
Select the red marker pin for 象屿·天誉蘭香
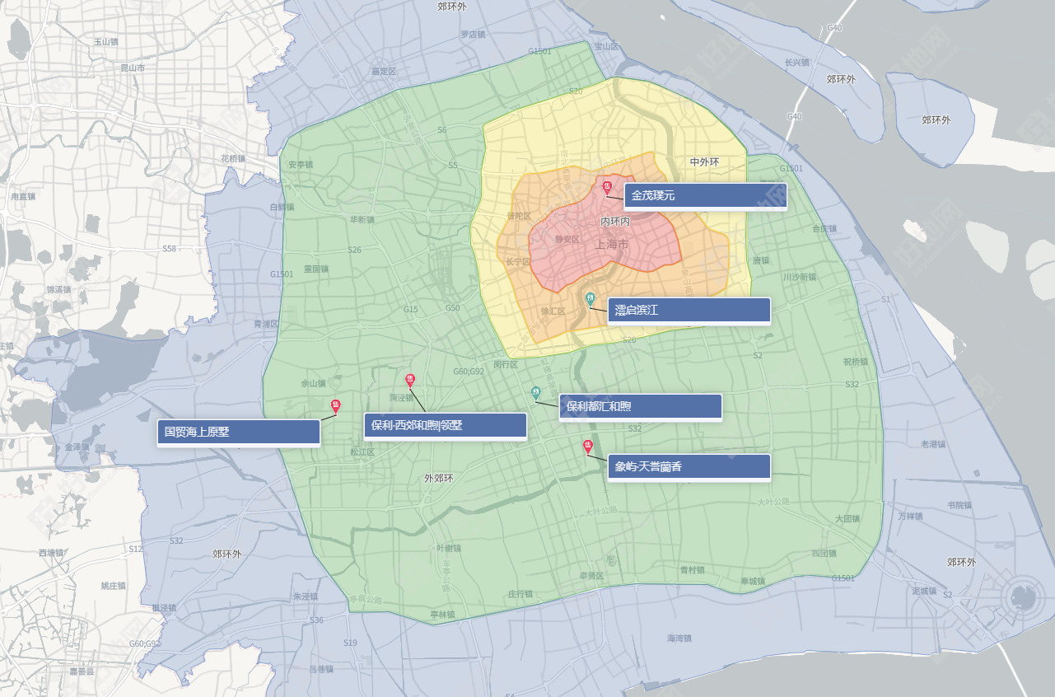tap(588, 447)
